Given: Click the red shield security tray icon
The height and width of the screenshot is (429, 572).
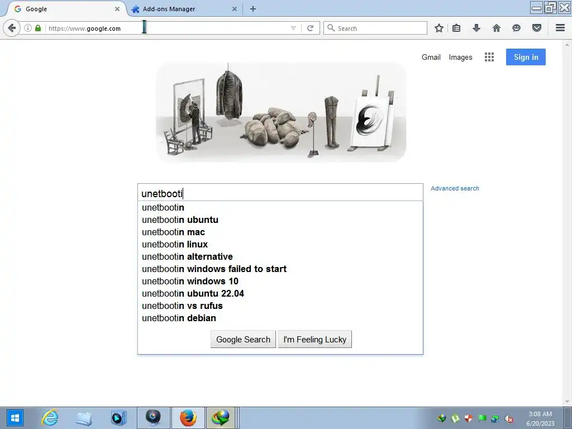Looking at the screenshot, I should coord(469,418).
